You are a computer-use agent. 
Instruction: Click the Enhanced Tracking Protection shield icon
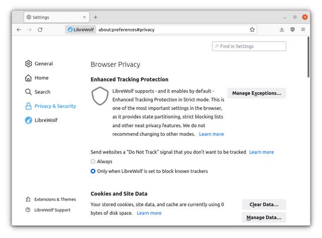click(100, 96)
